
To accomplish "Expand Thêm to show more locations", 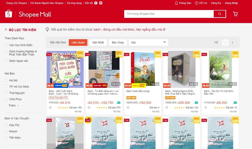I will [14, 105].
